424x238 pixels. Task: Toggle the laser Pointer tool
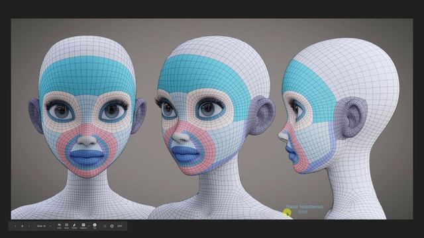pos(74,226)
